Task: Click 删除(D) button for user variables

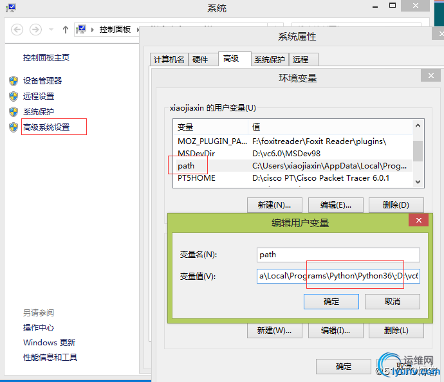Action: (x=396, y=205)
